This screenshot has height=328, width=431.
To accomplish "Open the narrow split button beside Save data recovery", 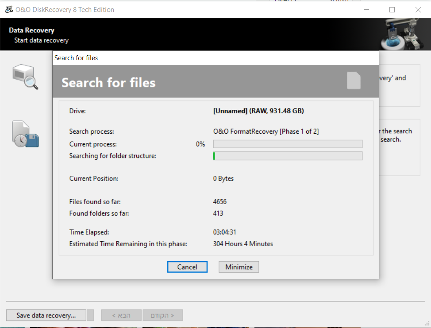I will pyautogui.click(x=90, y=315).
